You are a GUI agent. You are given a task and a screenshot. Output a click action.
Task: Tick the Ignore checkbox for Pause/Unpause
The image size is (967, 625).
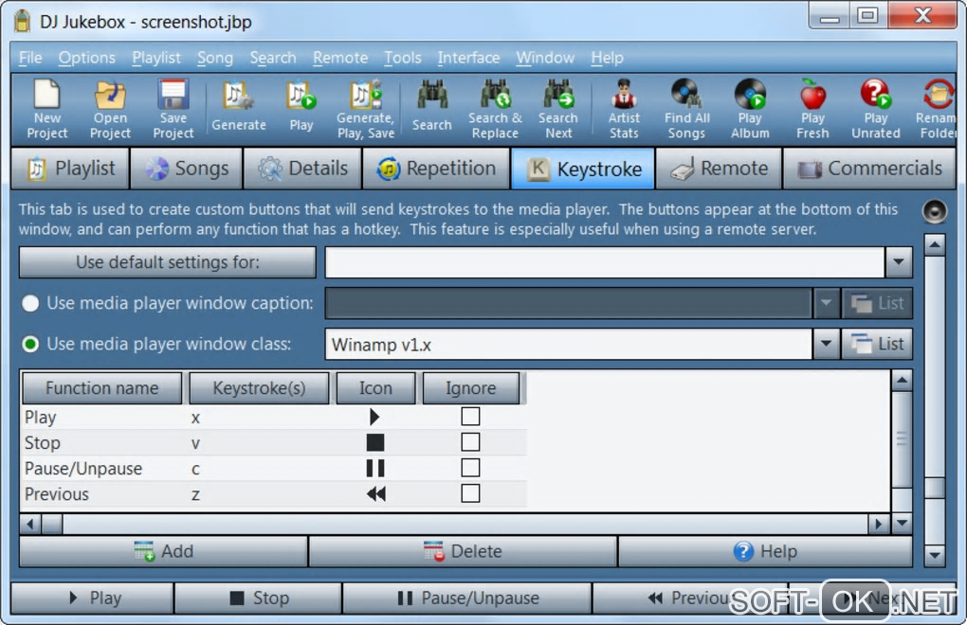click(x=470, y=468)
